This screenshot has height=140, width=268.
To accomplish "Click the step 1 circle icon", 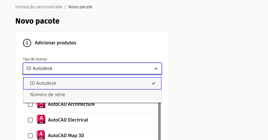I will pyautogui.click(x=27, y=43).
